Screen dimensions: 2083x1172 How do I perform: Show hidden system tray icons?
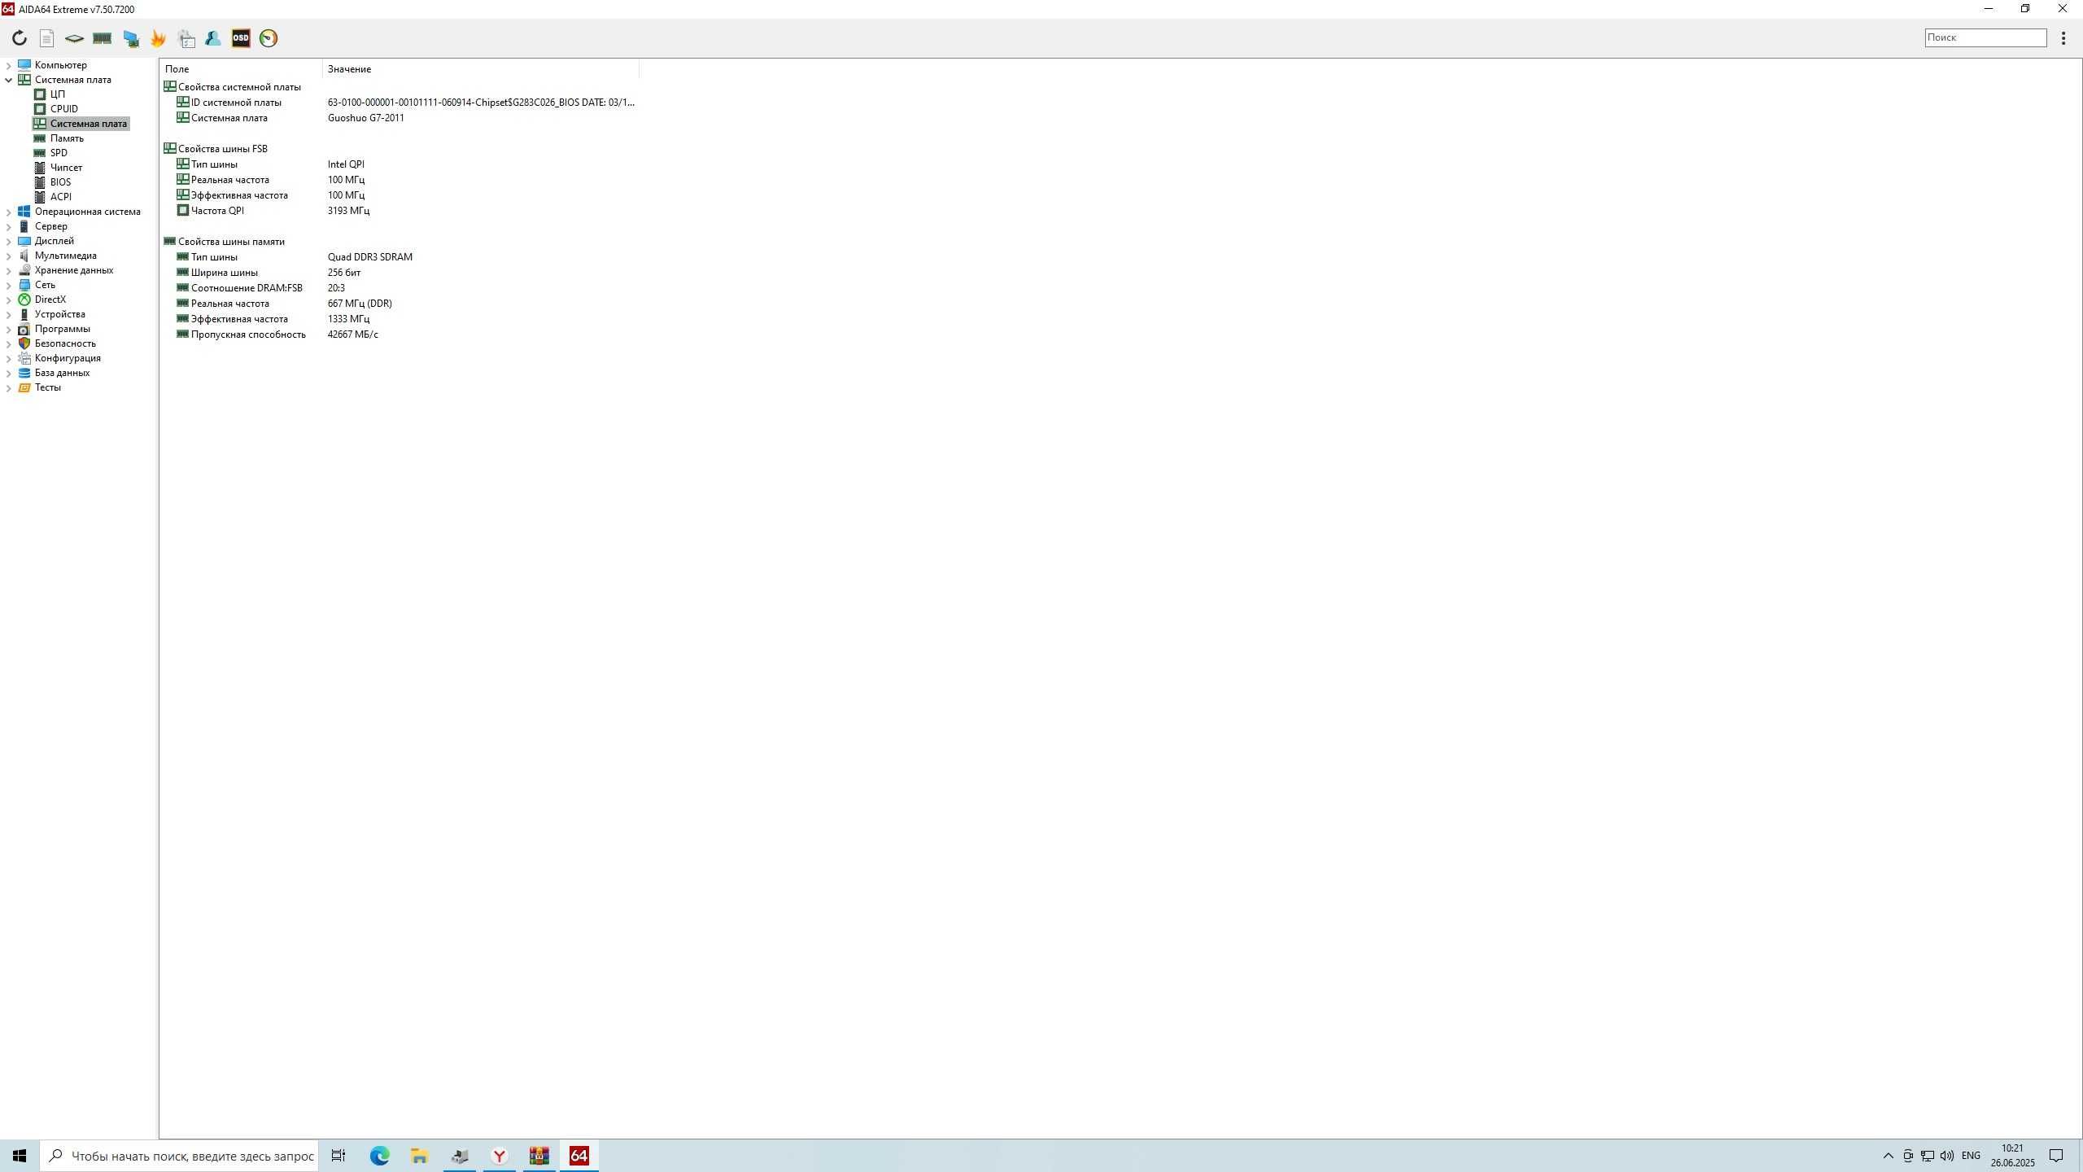[x=1888, y=1156]
